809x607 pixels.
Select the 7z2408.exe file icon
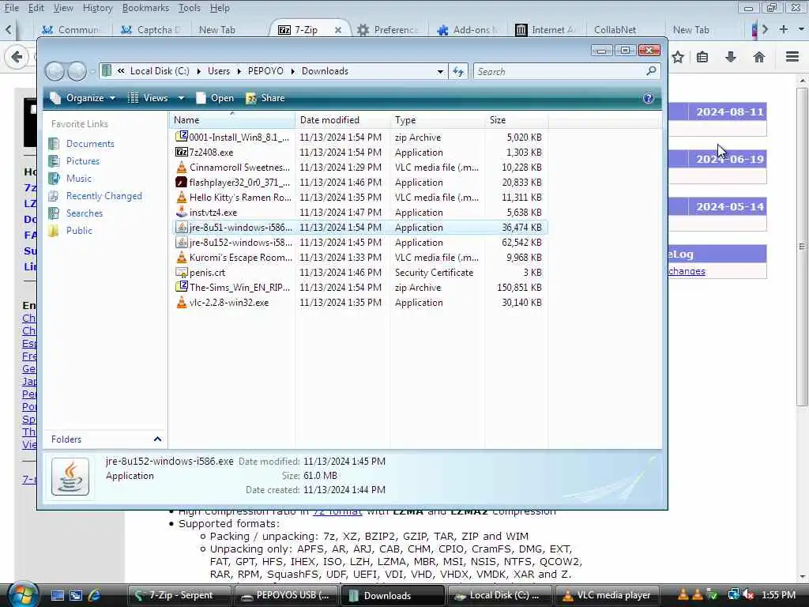coord(182,153)
